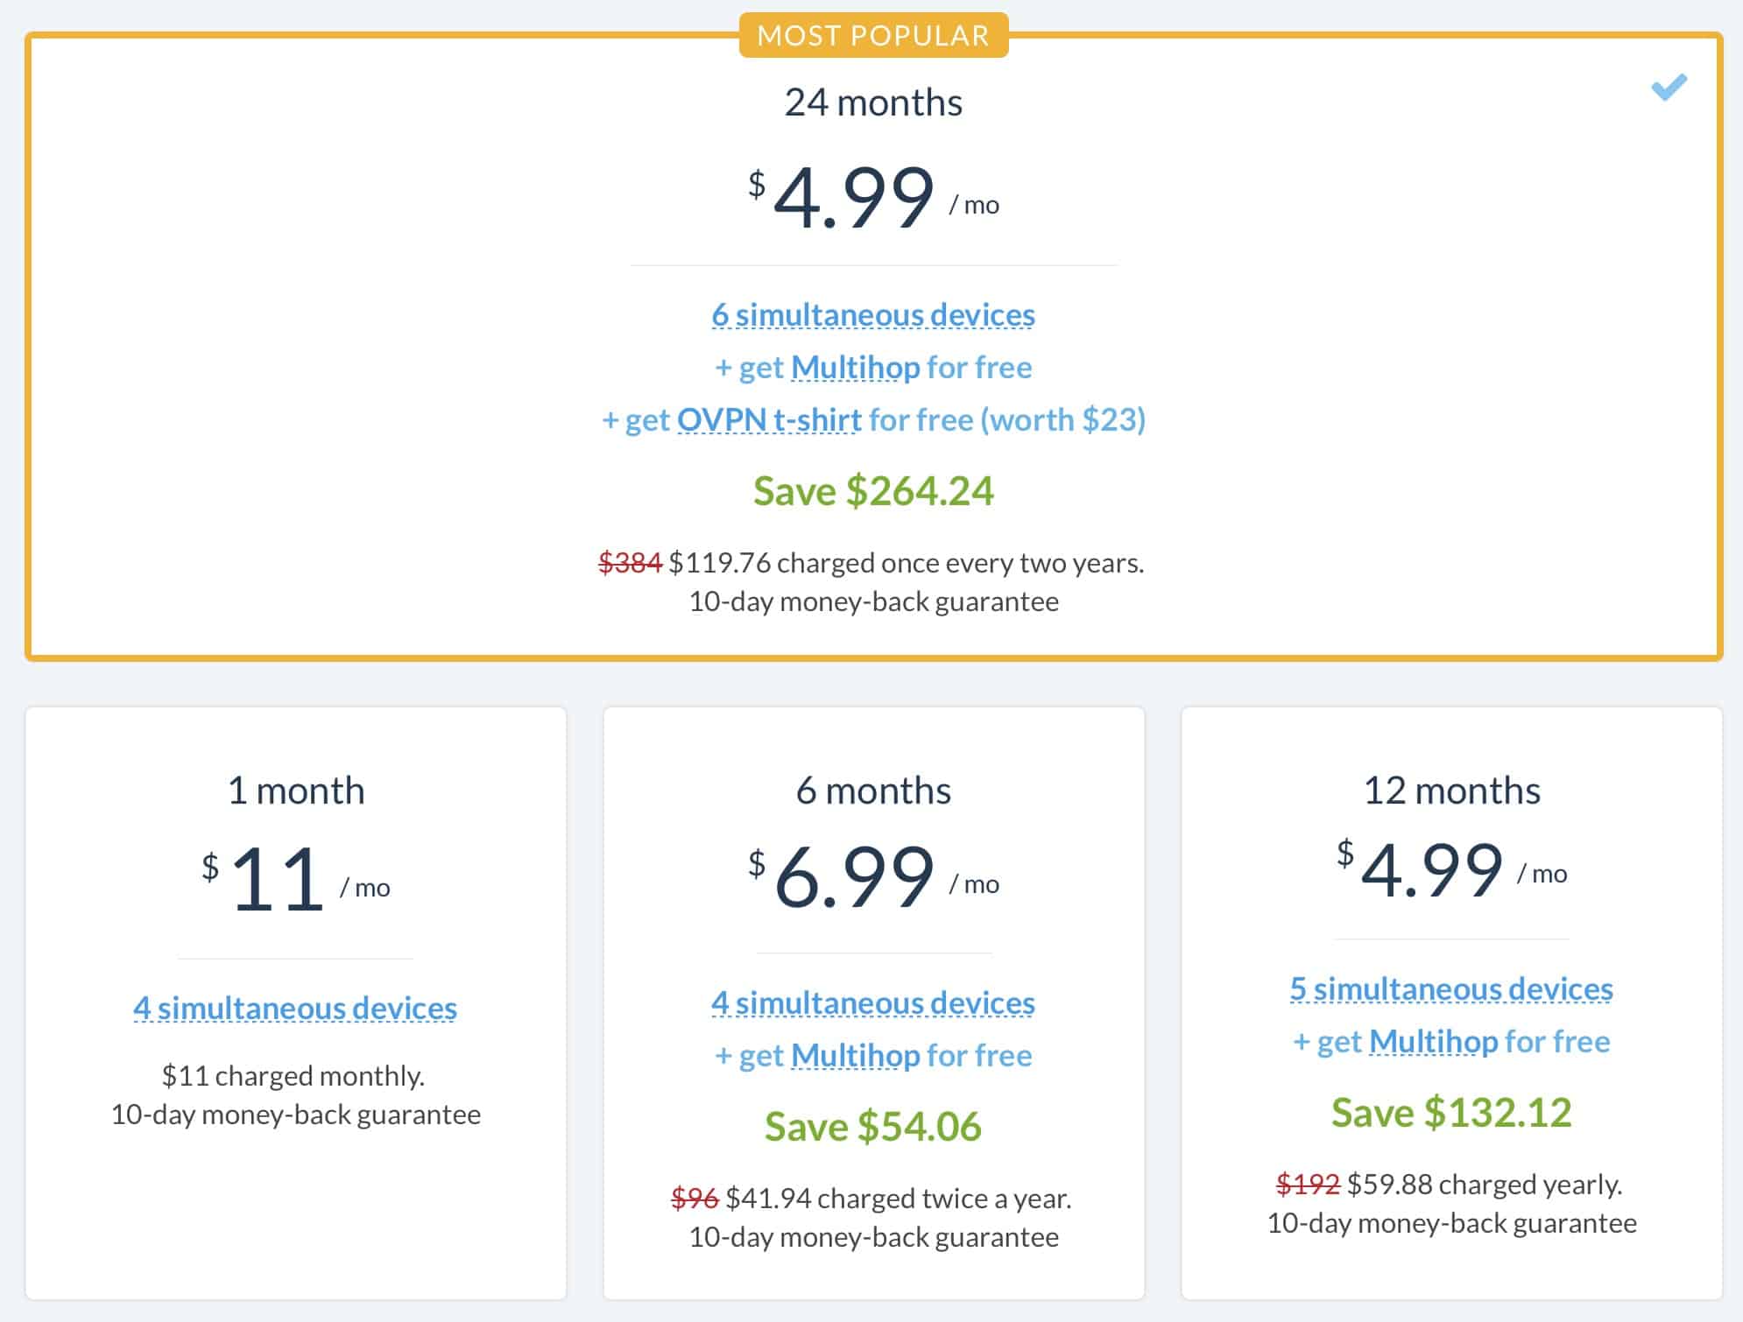Image resolution: width=1743 pixels, height=1322 pixels.
Task: Click the Save $132.12 text
Action: coord(1451,1113)
